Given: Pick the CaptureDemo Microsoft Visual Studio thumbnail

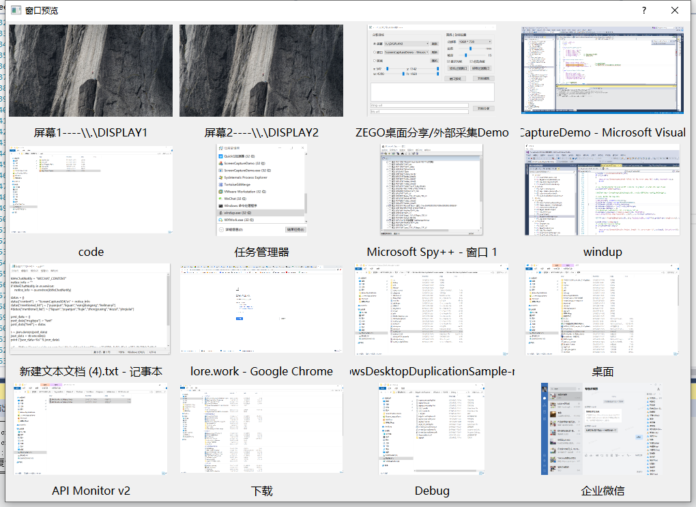Looking at the screenshot, I should 603,70.
